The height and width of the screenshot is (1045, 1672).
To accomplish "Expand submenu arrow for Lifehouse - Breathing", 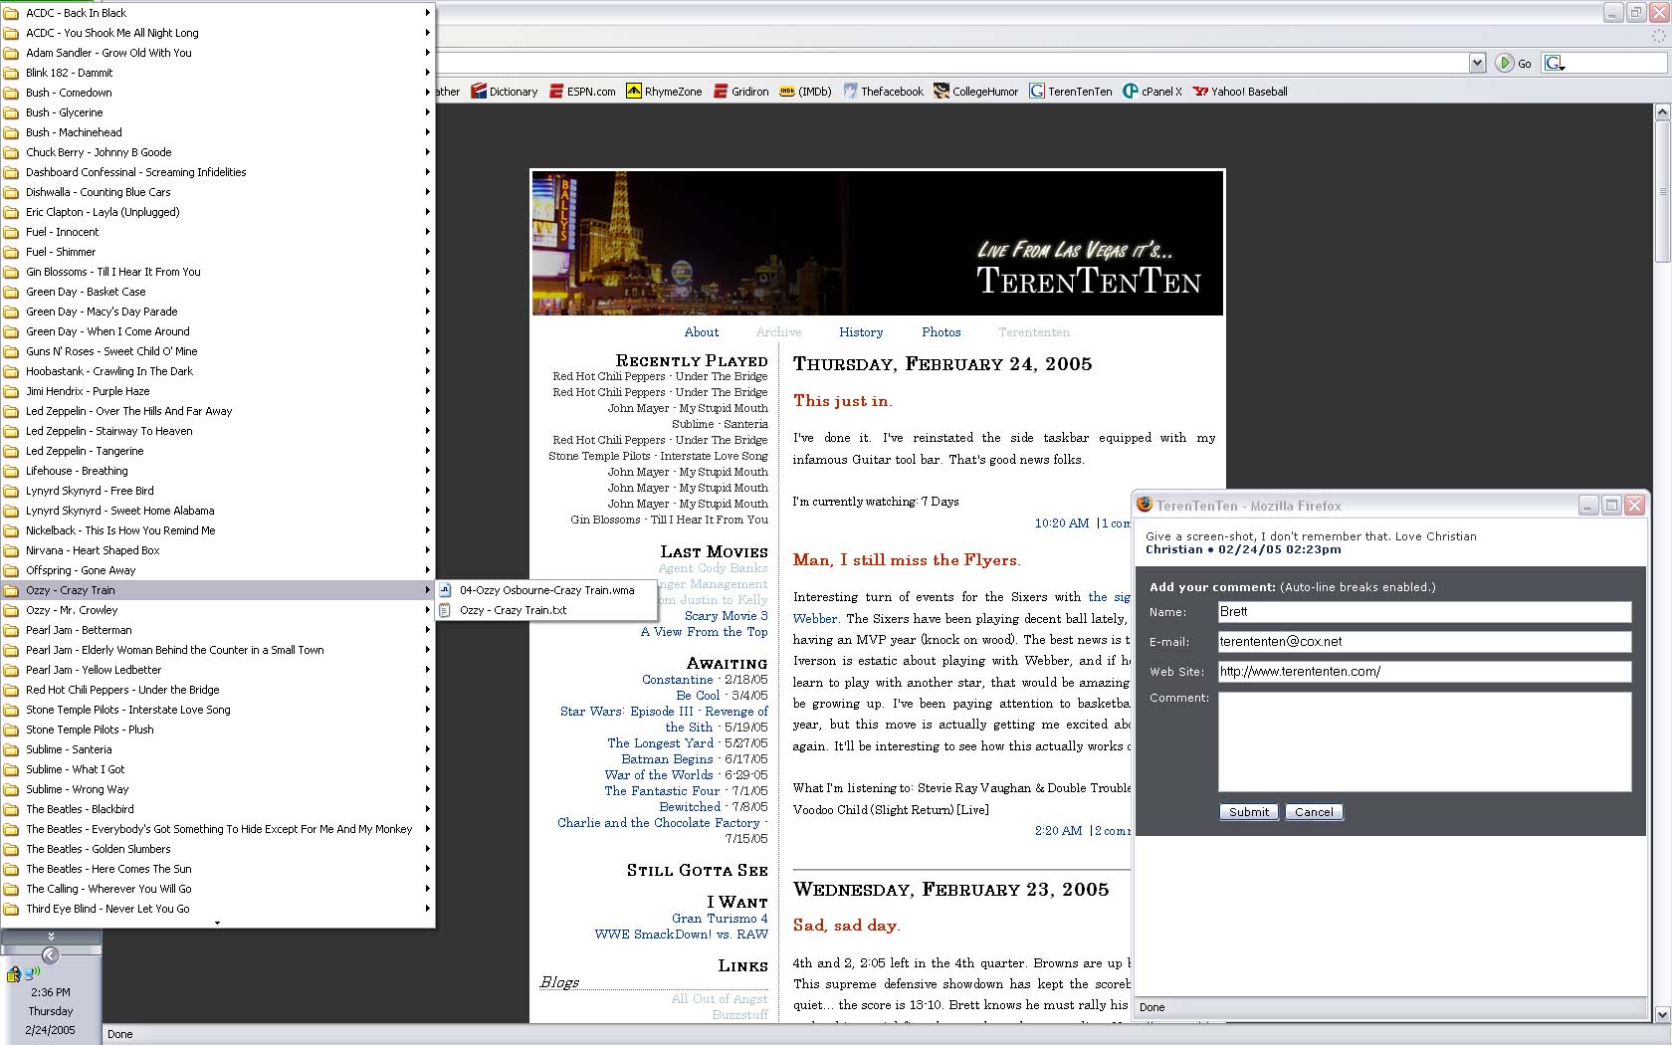I will (x=428, y=471).
